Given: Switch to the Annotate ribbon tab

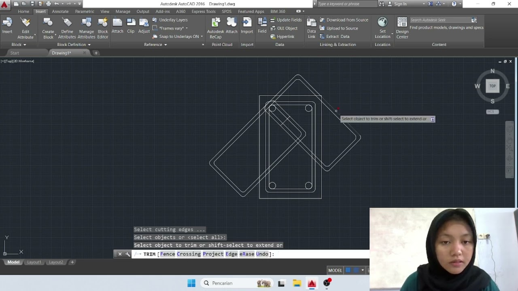Looking at the screenshot, I should click(x=60, y=11).
